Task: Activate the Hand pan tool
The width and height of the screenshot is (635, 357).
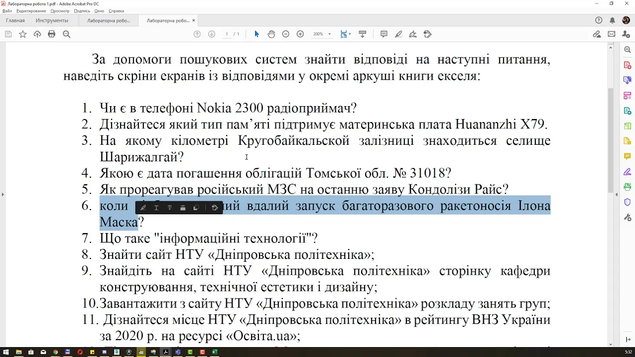Action: click(271, 34)
